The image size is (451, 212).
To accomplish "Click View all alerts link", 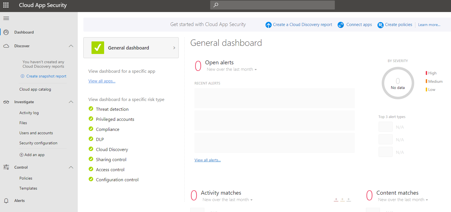I will [x=208, y=160].
